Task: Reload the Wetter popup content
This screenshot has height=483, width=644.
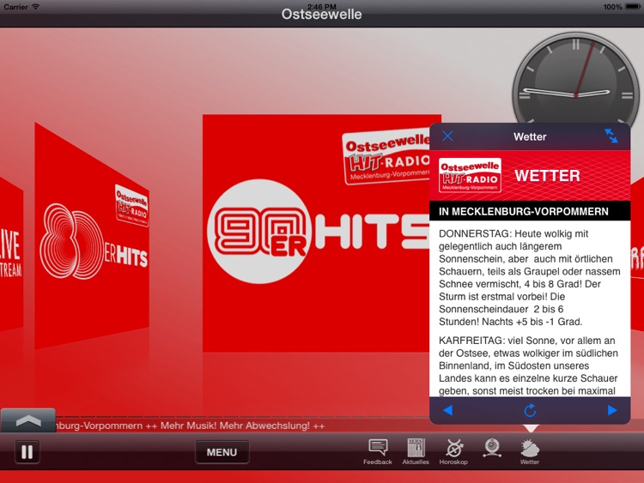Action: (x=530, y=410)
